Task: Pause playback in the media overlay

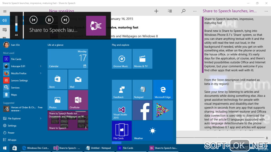Action: pyautogui.click(x=49, y=20)
